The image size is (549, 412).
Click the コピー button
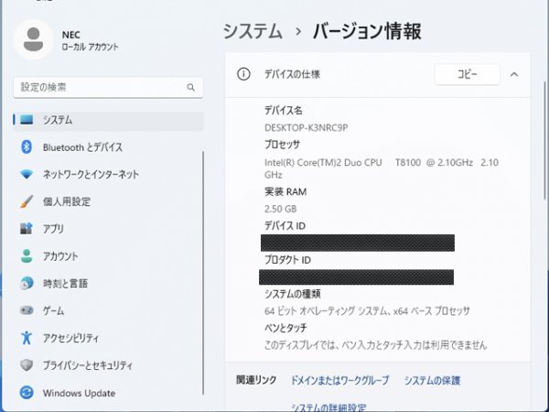click(467, 74)
